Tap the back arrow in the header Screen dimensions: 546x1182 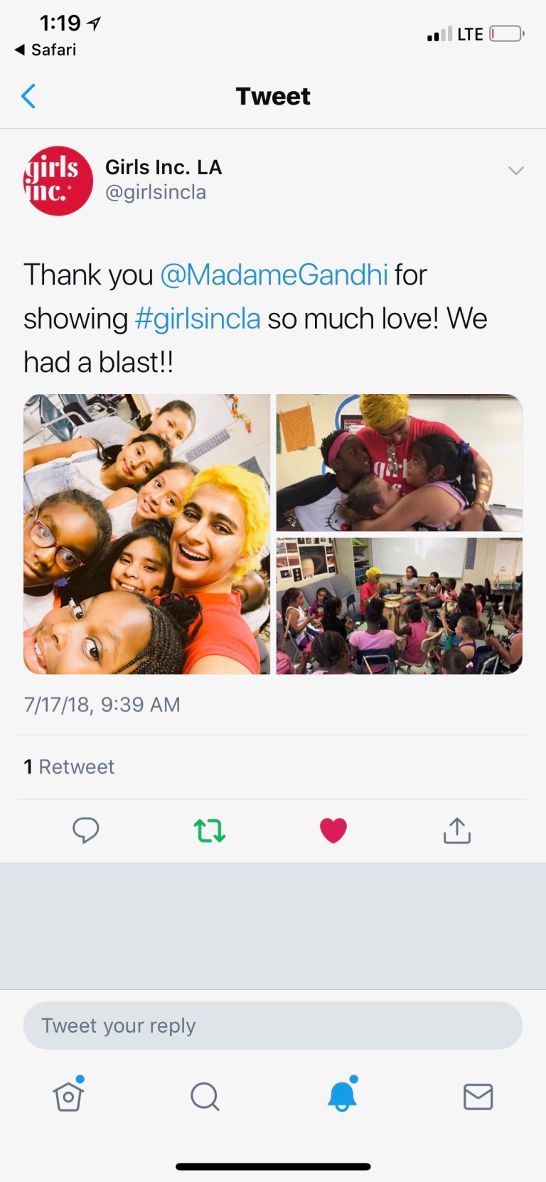[28, 96]
